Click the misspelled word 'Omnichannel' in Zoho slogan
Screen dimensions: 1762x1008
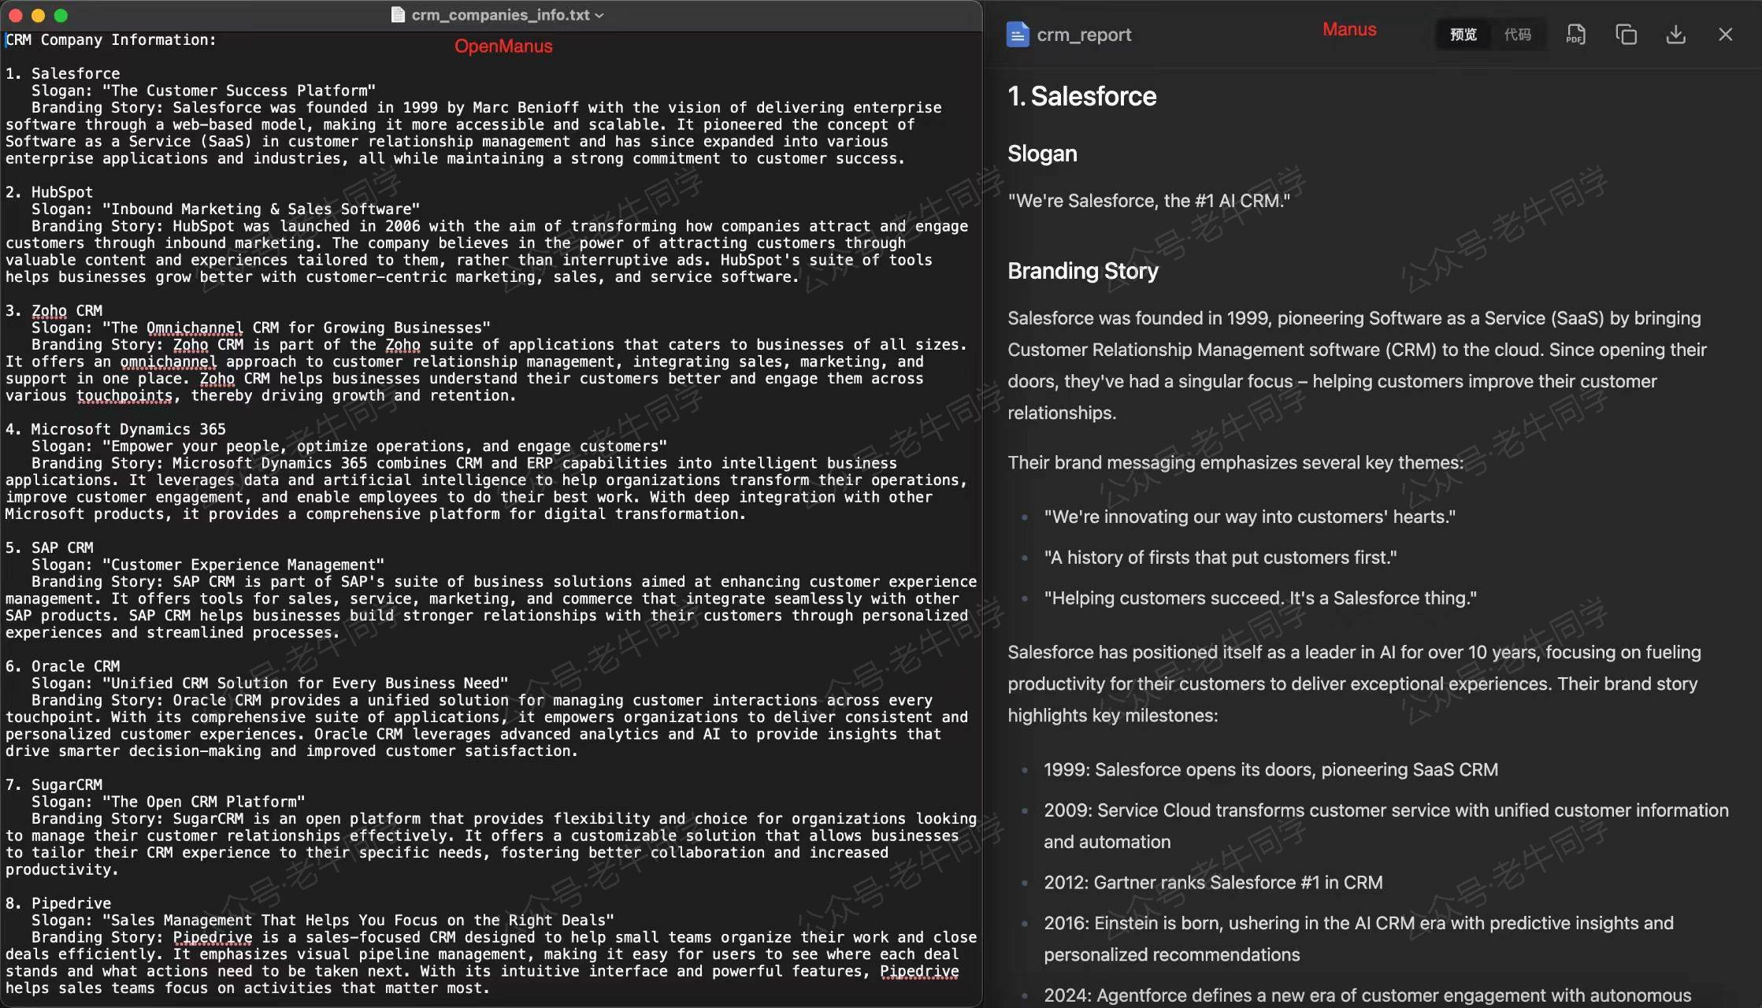click(195, 328)
